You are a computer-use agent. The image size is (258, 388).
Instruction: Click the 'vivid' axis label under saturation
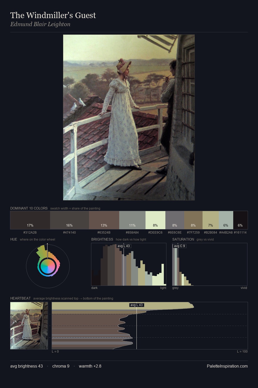coord(244,288)
